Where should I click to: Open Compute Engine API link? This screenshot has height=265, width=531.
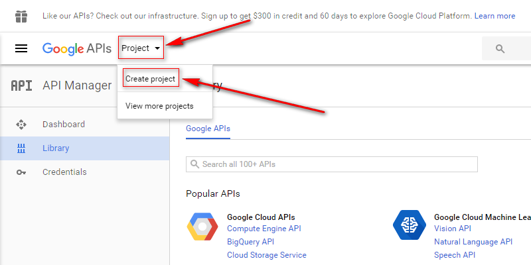[x=264, y=229]
